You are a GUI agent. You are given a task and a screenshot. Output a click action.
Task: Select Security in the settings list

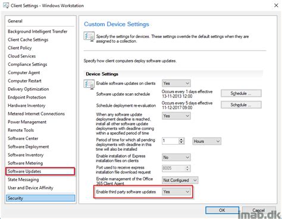tap(40, 198)
